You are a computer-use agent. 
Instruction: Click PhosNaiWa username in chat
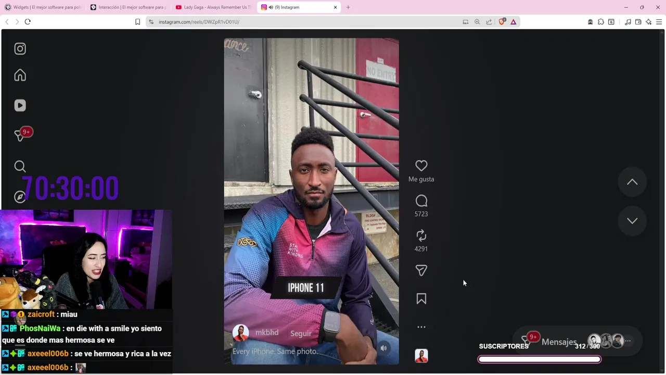(40, 329)
